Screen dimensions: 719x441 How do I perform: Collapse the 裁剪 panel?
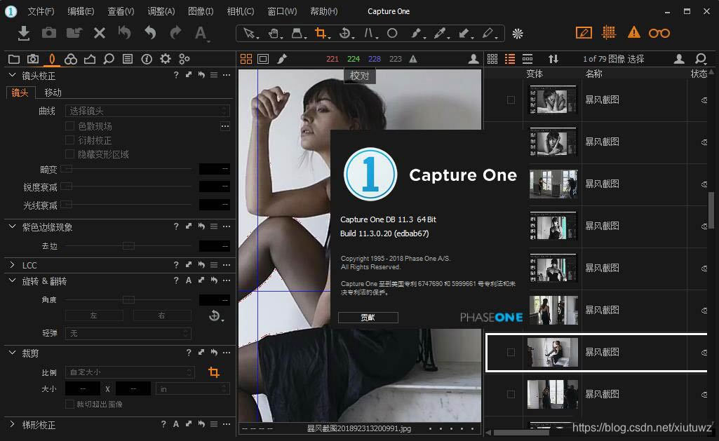13,353
